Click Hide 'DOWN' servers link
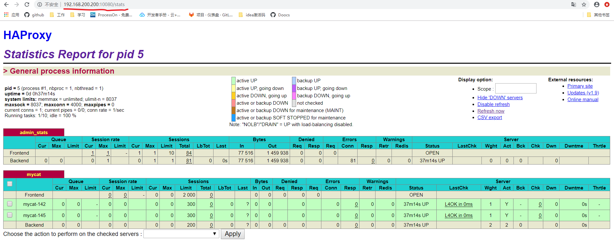 (x=500, y=98)
